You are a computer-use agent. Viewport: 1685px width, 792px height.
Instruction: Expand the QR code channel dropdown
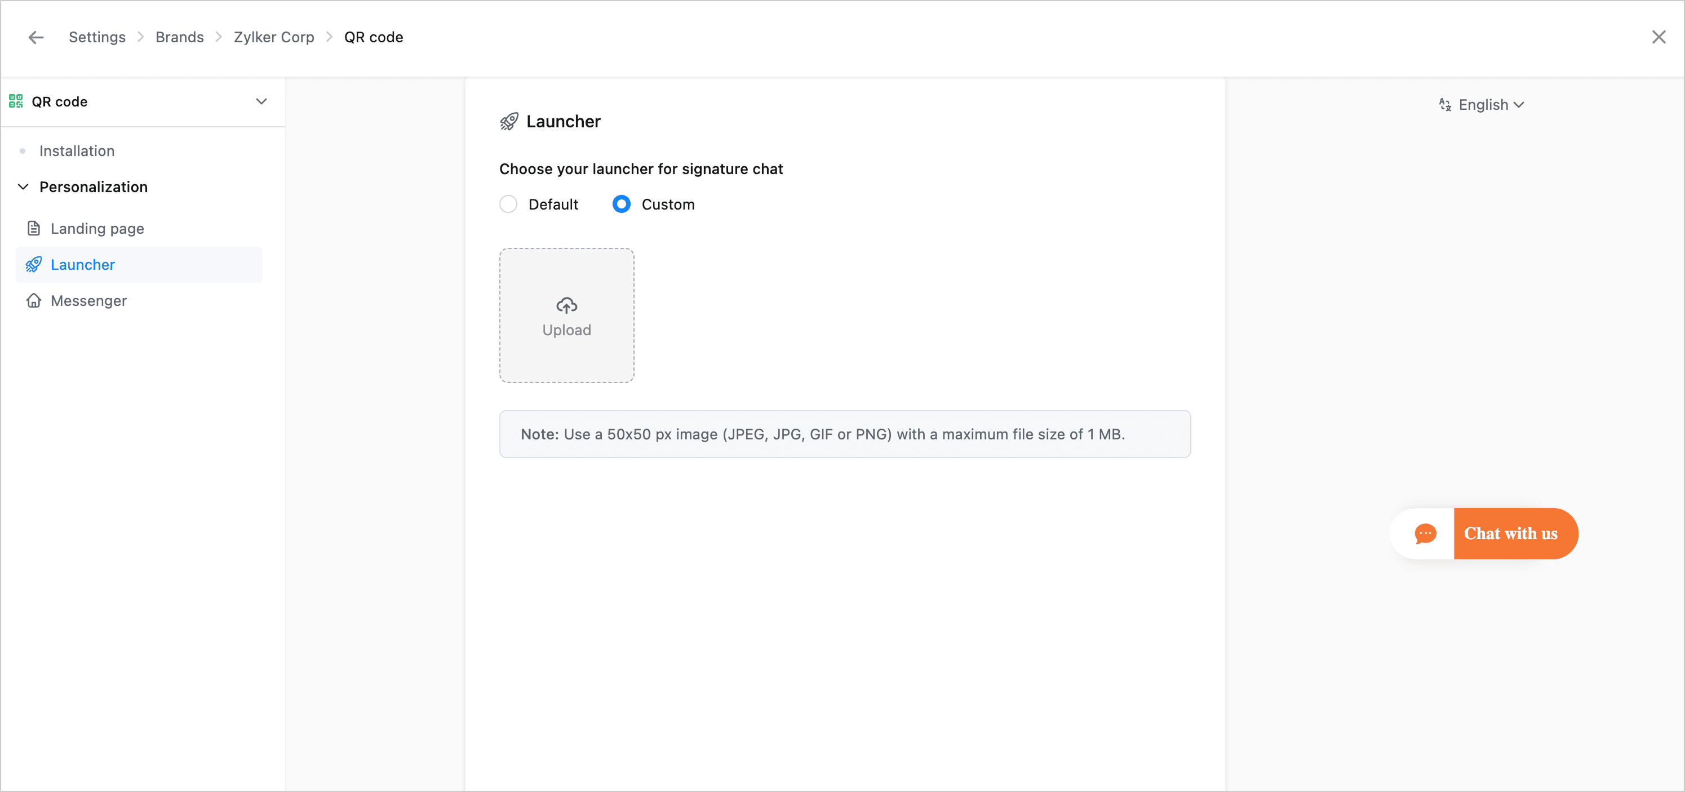click(261, 101)
